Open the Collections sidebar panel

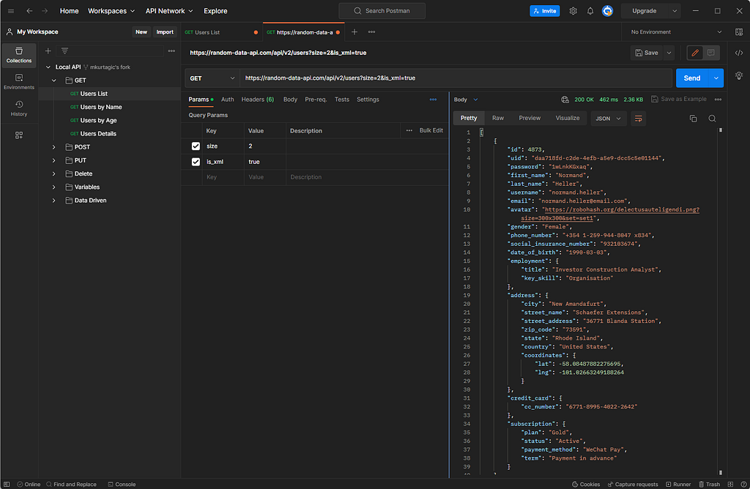pyautogui.click(x=19, y=55)
